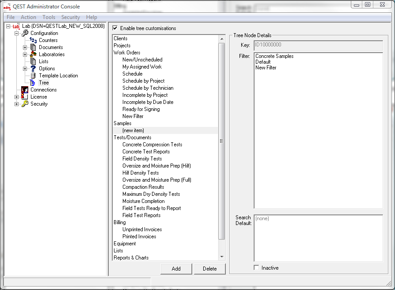The height and width of the screenshot is (290, 395).
Task: Select Concrete Samples in Filter list
Action: (x=274, y=56)
